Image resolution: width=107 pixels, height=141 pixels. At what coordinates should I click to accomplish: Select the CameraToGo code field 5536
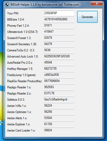coord(59,50)
